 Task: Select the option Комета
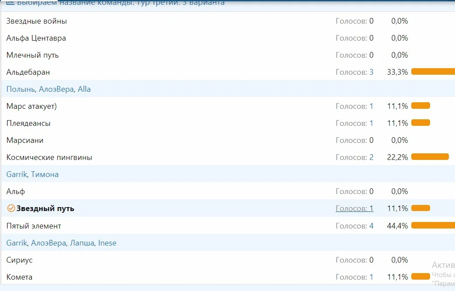click(19, 277)
